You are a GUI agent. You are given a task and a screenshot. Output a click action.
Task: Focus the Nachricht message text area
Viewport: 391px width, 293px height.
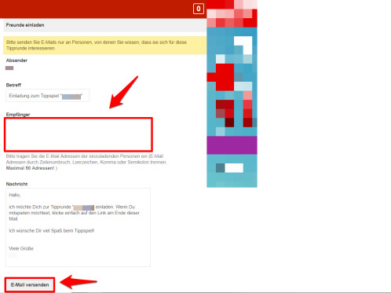point(78,227)
